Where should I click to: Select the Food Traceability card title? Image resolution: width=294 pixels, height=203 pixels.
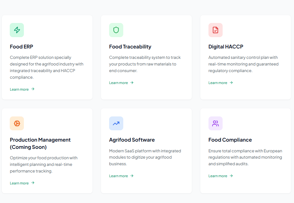tap(130, 47)
